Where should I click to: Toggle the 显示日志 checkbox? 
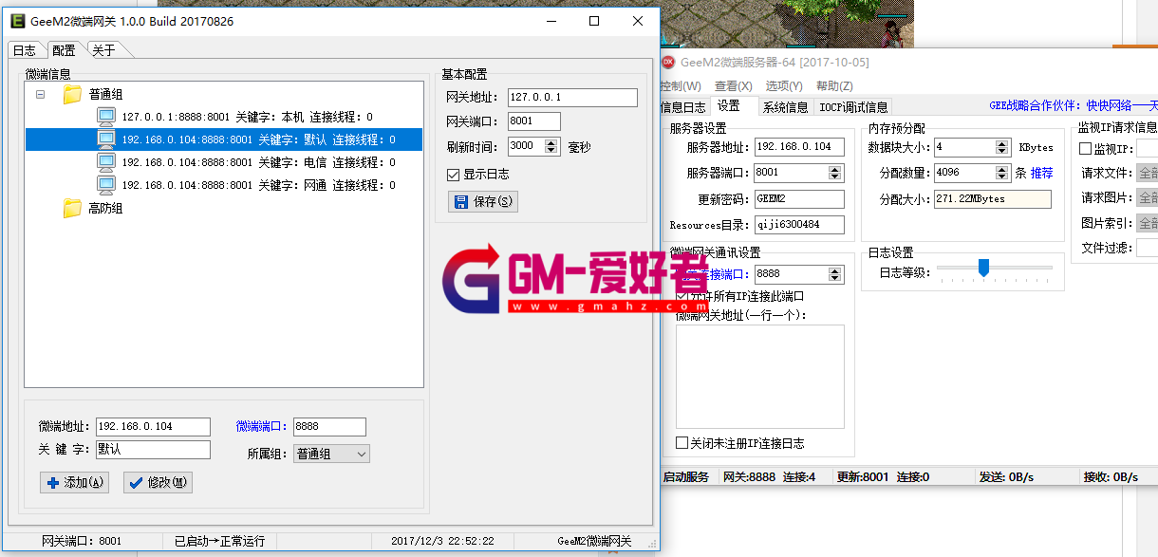(453, 174)
